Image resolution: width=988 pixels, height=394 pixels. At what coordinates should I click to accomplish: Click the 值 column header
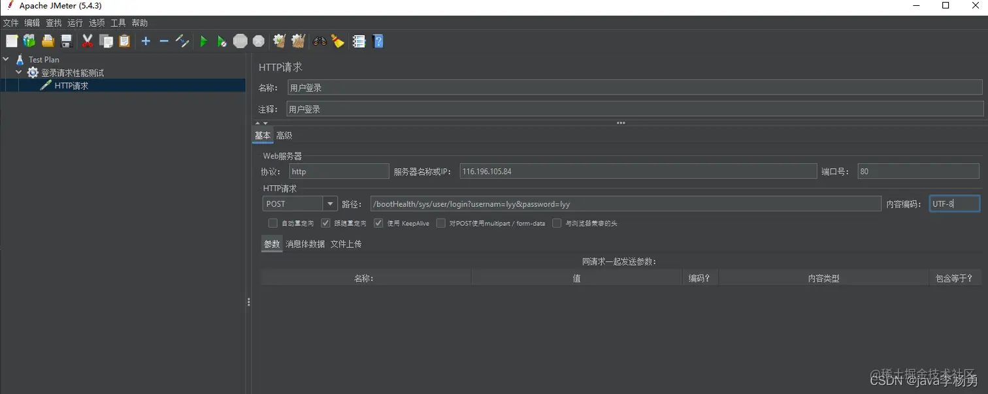(577, 278)
